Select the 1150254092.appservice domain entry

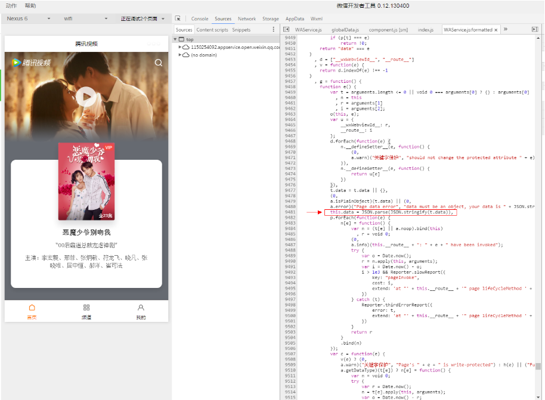coord(236,47)
